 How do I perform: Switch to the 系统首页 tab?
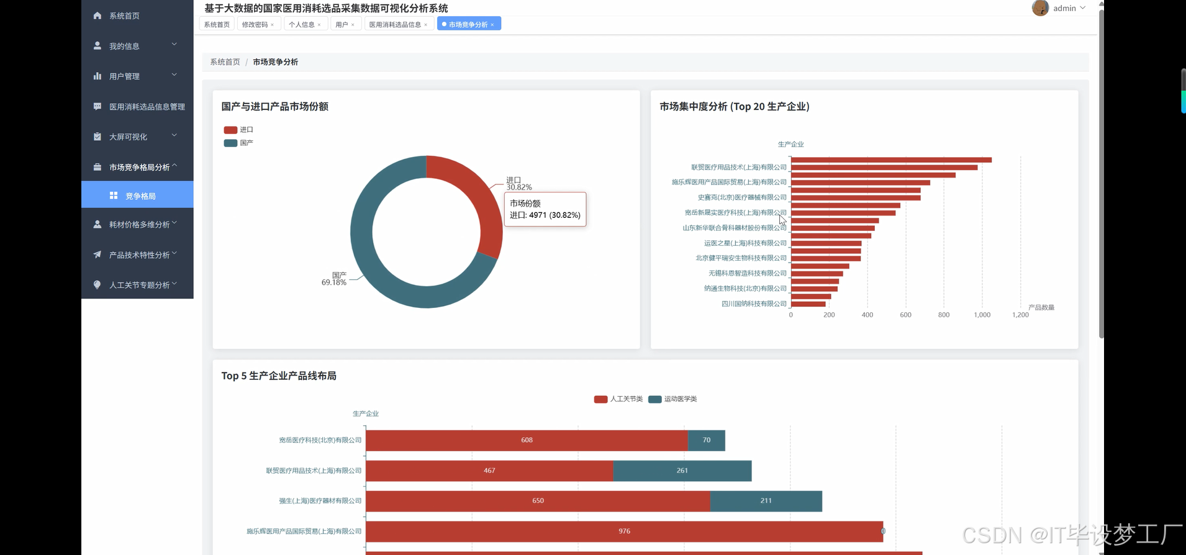(x=217, y=24)
